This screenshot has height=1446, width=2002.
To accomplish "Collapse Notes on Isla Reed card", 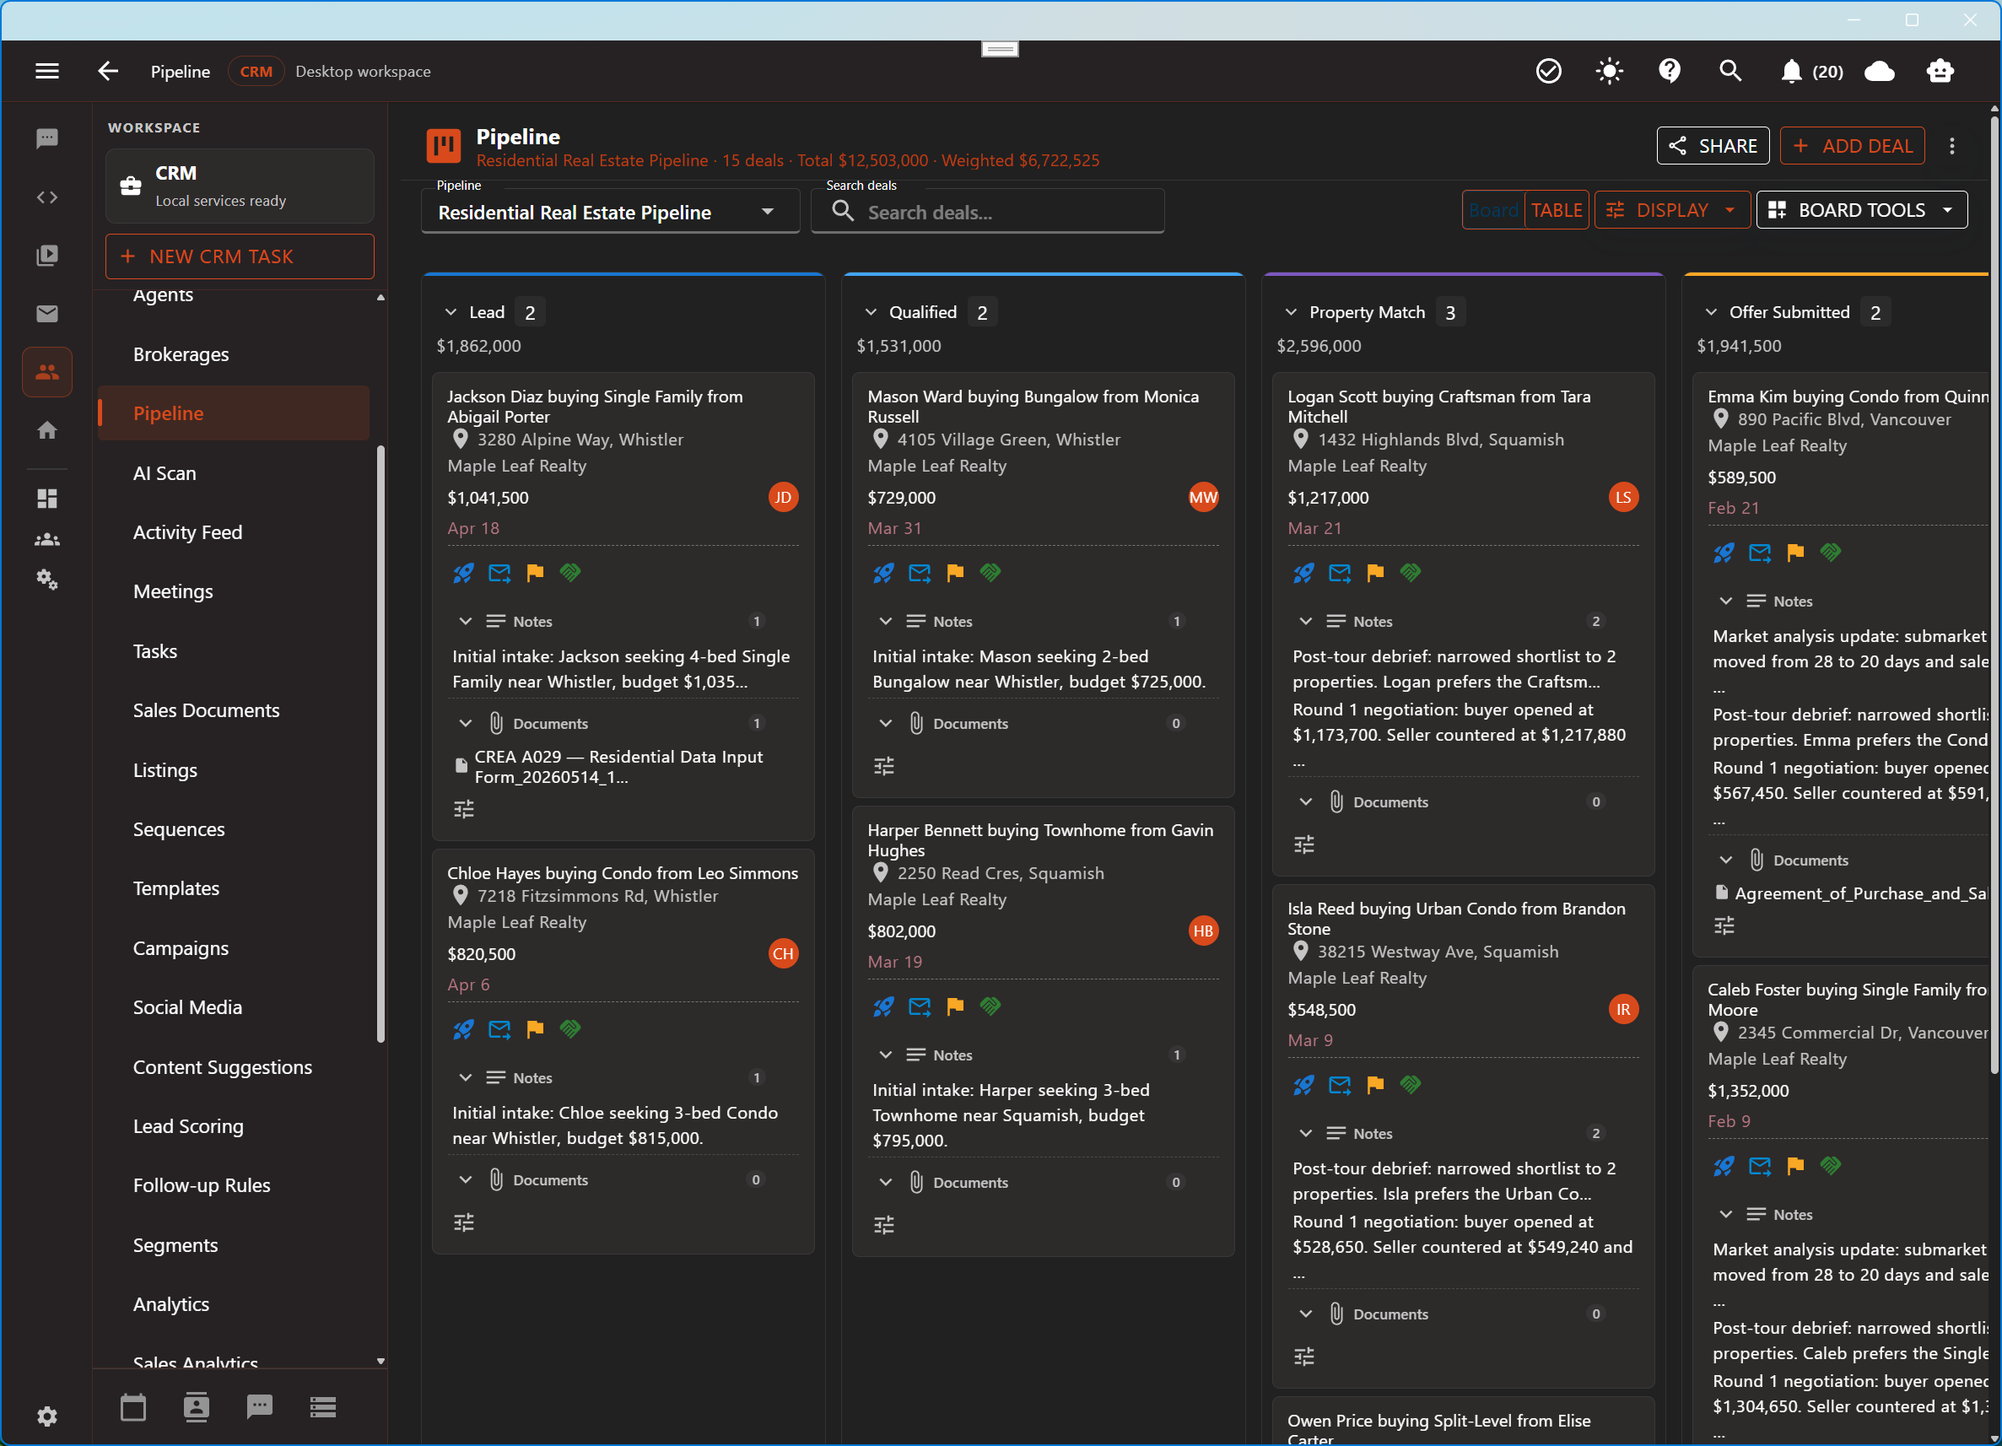I will point(1305,1134).
